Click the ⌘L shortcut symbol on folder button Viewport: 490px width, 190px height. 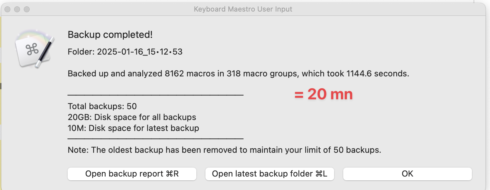321,174
